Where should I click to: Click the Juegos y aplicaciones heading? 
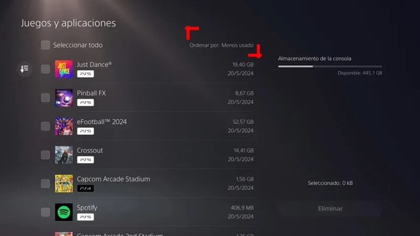(68, 23)
